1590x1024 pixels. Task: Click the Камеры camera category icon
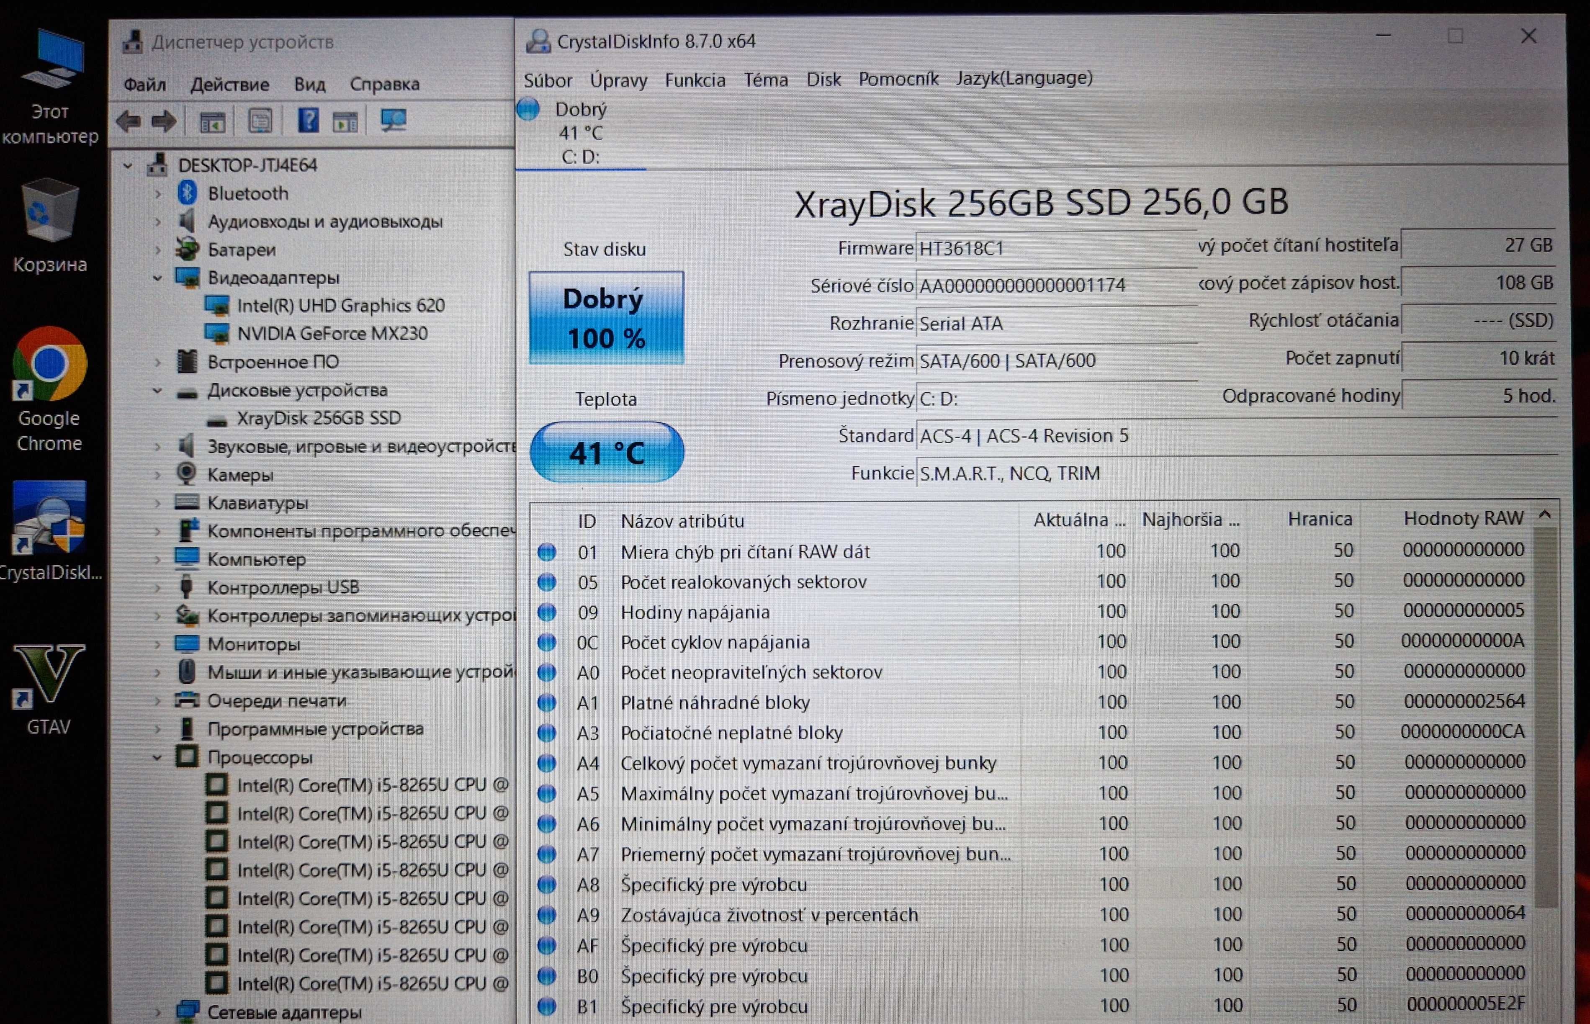(187, 474)
